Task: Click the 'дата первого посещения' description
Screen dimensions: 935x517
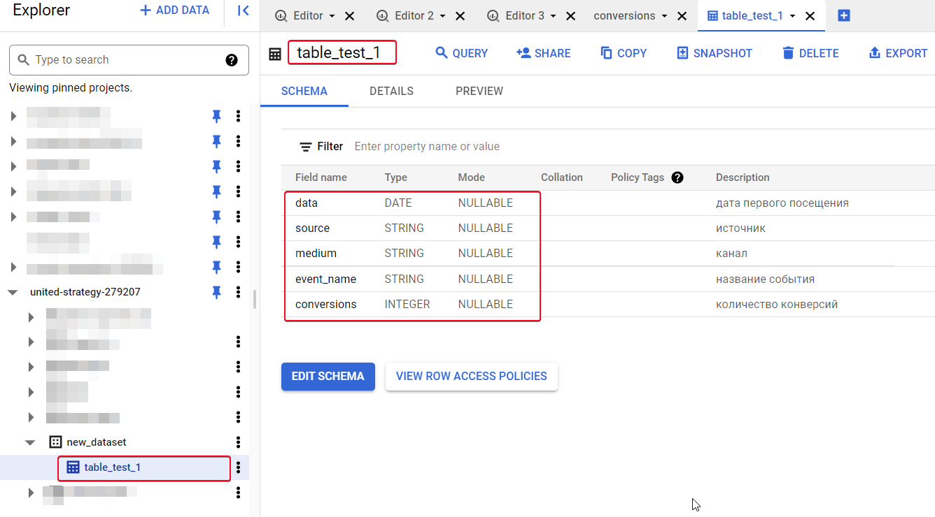Action: [782, 203]
